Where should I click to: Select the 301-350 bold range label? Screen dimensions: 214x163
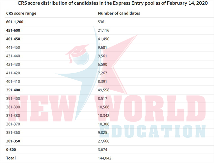[x=13, y=141]
